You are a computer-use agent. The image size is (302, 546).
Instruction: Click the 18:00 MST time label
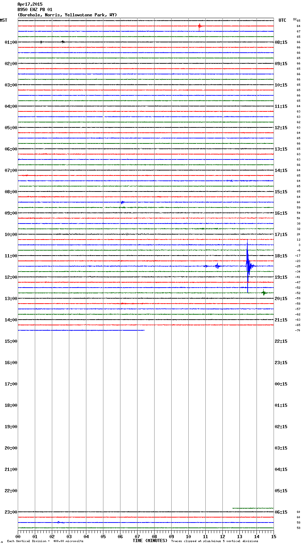click(x=11, y=405)
